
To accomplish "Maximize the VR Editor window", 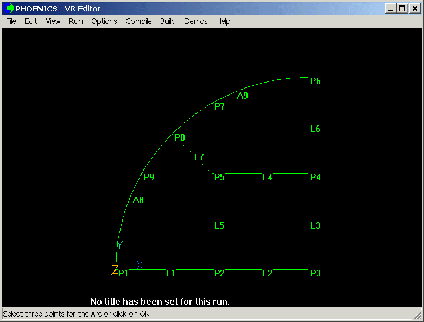I will [402, 8].
